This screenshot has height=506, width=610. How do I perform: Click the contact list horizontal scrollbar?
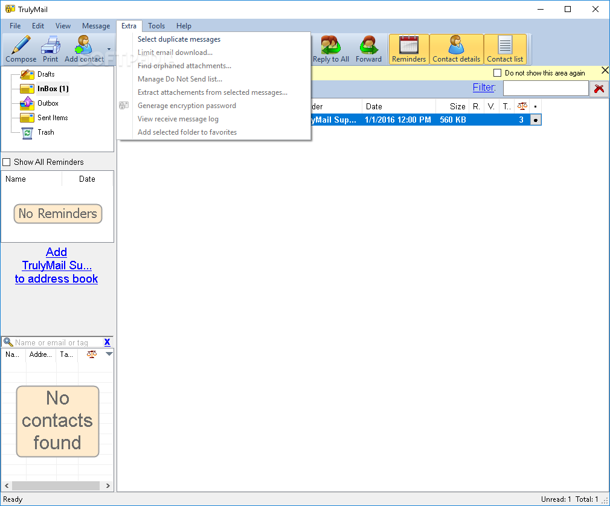(57, 486)
